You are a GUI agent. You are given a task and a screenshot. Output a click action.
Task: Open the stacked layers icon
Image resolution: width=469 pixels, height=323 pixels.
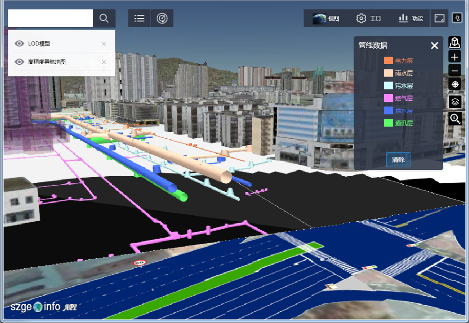coord(454,101)
